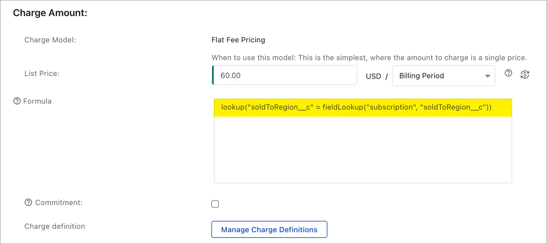This screenshot has width=547, height=244.
Task: Click the "Commitment:" label text
Action: pyautogui.click(x=59, y=202)
